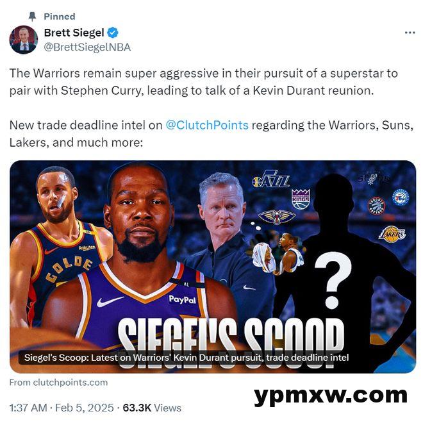Viewport: 423px width, 423px height.
Task: Open Brett Siegel's profile avatar
Action: 24,40
